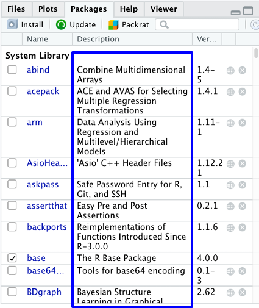The height and width of the screenshot is (308, 259).
Task: Click the package search field
Action: tap(197, 24)
